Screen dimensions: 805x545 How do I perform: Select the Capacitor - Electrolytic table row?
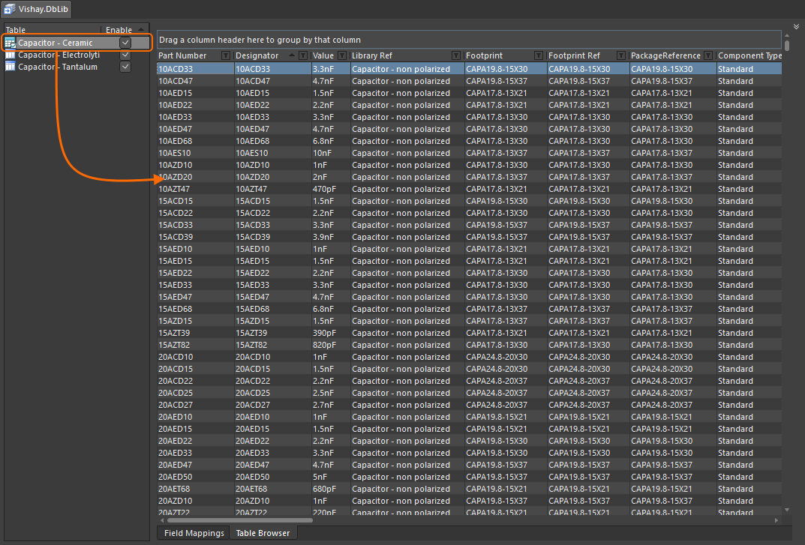click(76, 55)
